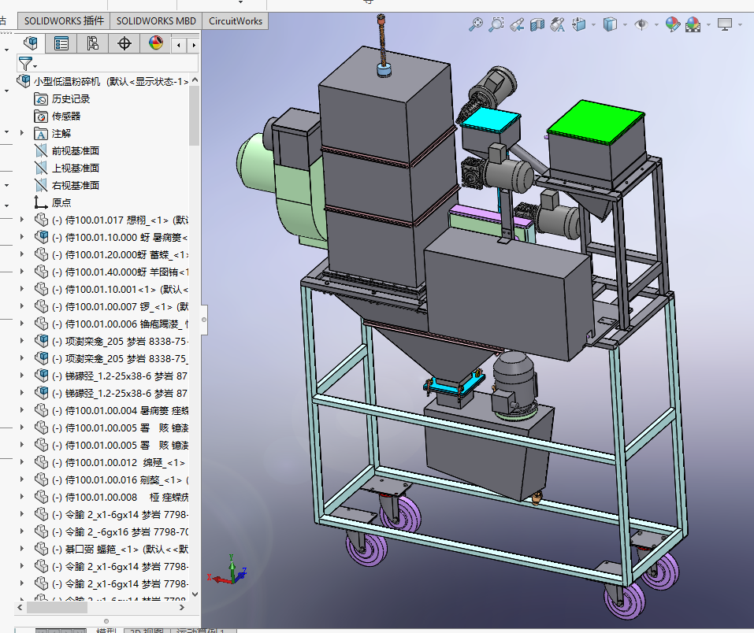This screenshot has width=754, height=633.
Task: Open the Edit Appearance tool
Action: click(672, 25)
